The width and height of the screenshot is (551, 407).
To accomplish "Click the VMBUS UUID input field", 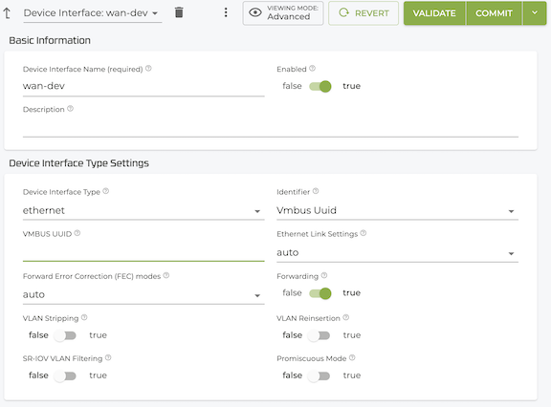I will click(143, 252).
